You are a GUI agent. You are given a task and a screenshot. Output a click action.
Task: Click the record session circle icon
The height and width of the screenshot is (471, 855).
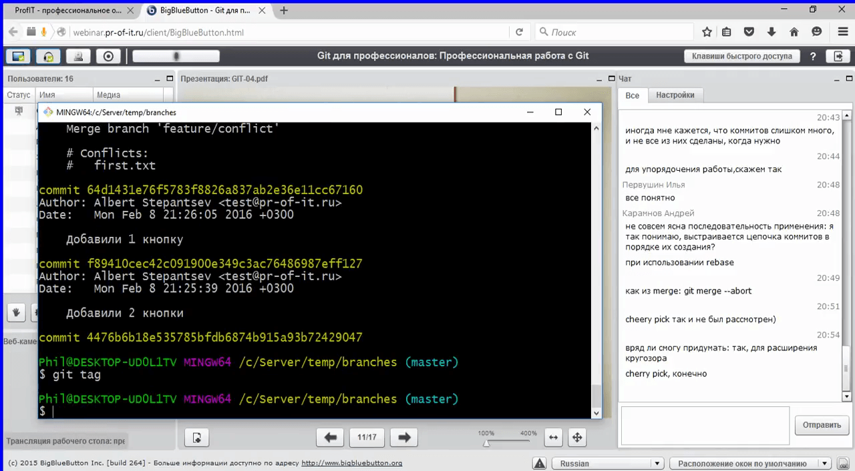pyautogui.click(x=108, y=57)
